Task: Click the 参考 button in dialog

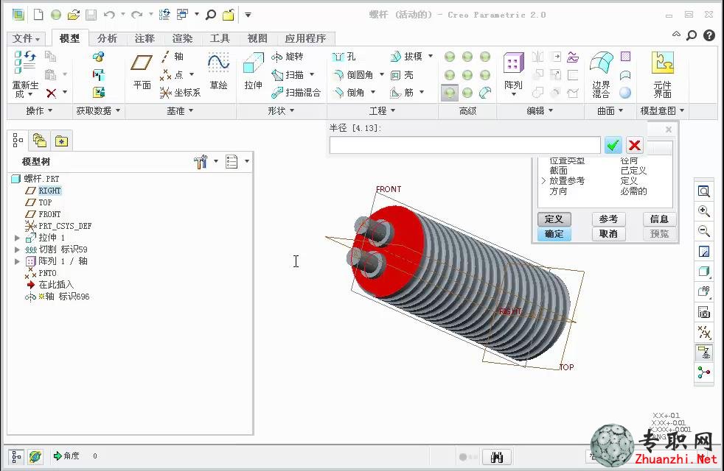Action: tap(608, 219)
